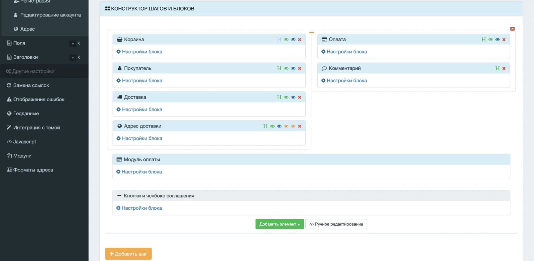This screenshot has height=261, width=534.
Task: Toggle blue eye in Корзина block
Action: pyautogui.click(x=293, y=40)
